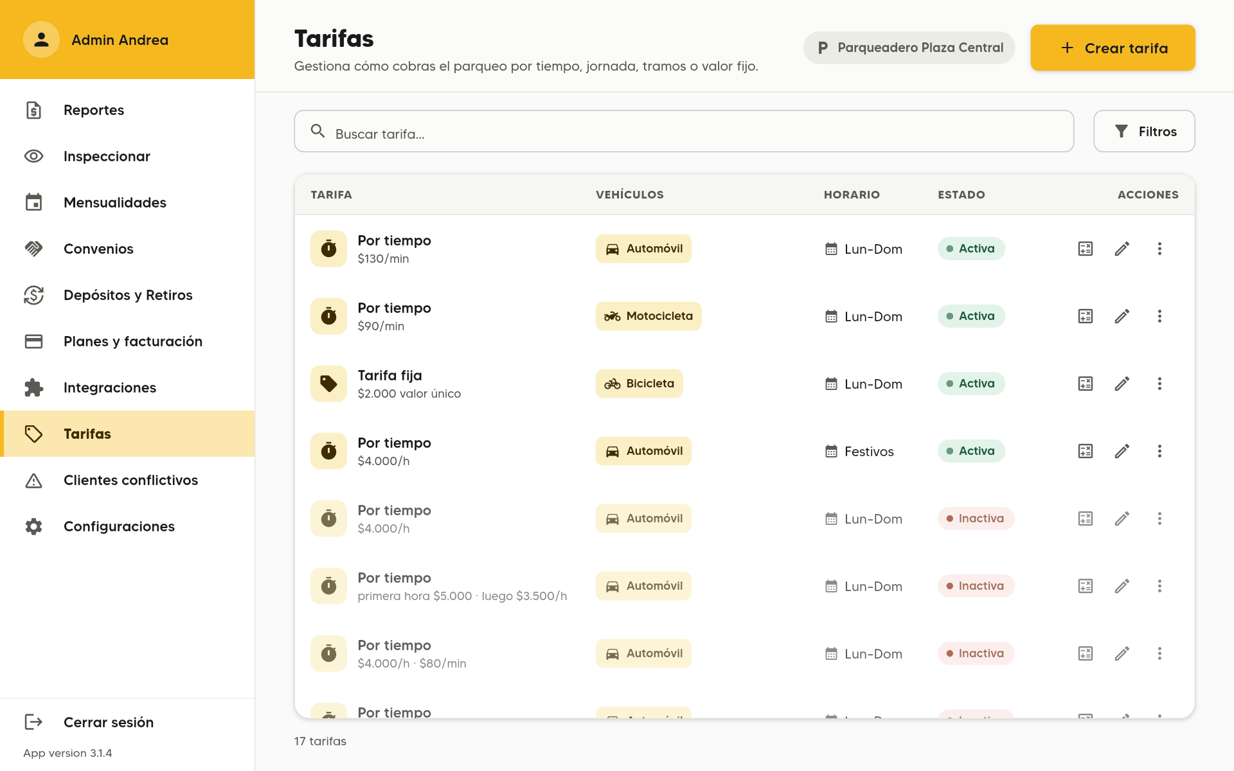Open calculator icon for $130/min tarifa
The width and height of the screenshot is (1234, 771).
1086,249
